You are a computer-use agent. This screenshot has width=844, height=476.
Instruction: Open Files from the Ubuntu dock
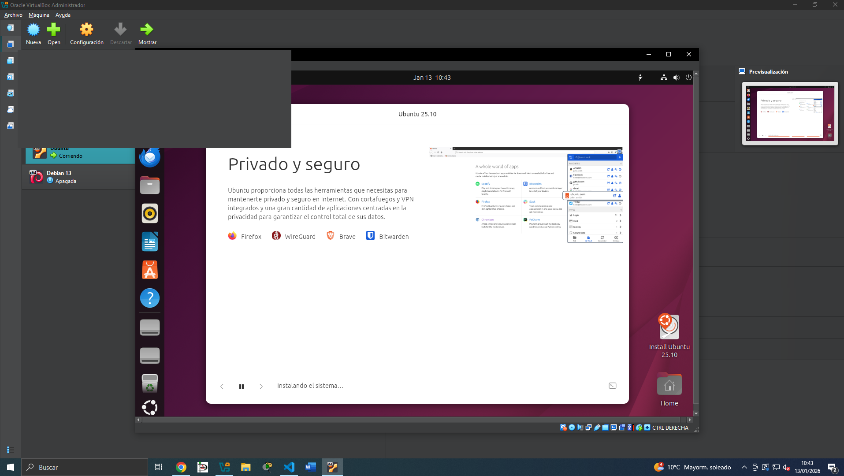coord(150,185)
